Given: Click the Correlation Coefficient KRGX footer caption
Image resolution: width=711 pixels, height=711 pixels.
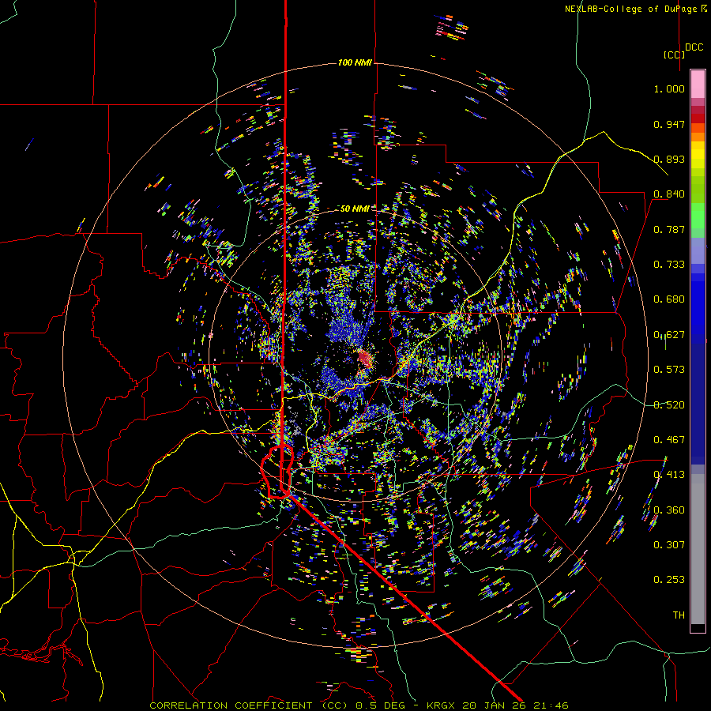Looking at the screenshot, I should pos(359,705).
